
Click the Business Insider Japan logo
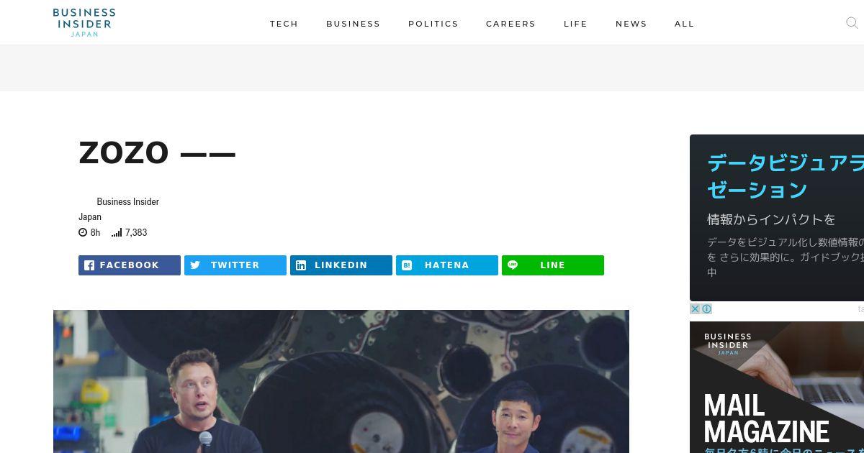pyautogui.click(x=84, y=23)
